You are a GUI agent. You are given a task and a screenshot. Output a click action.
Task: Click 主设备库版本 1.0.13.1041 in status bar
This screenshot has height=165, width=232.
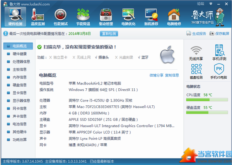pyautogui.click(x=66, y=161)
